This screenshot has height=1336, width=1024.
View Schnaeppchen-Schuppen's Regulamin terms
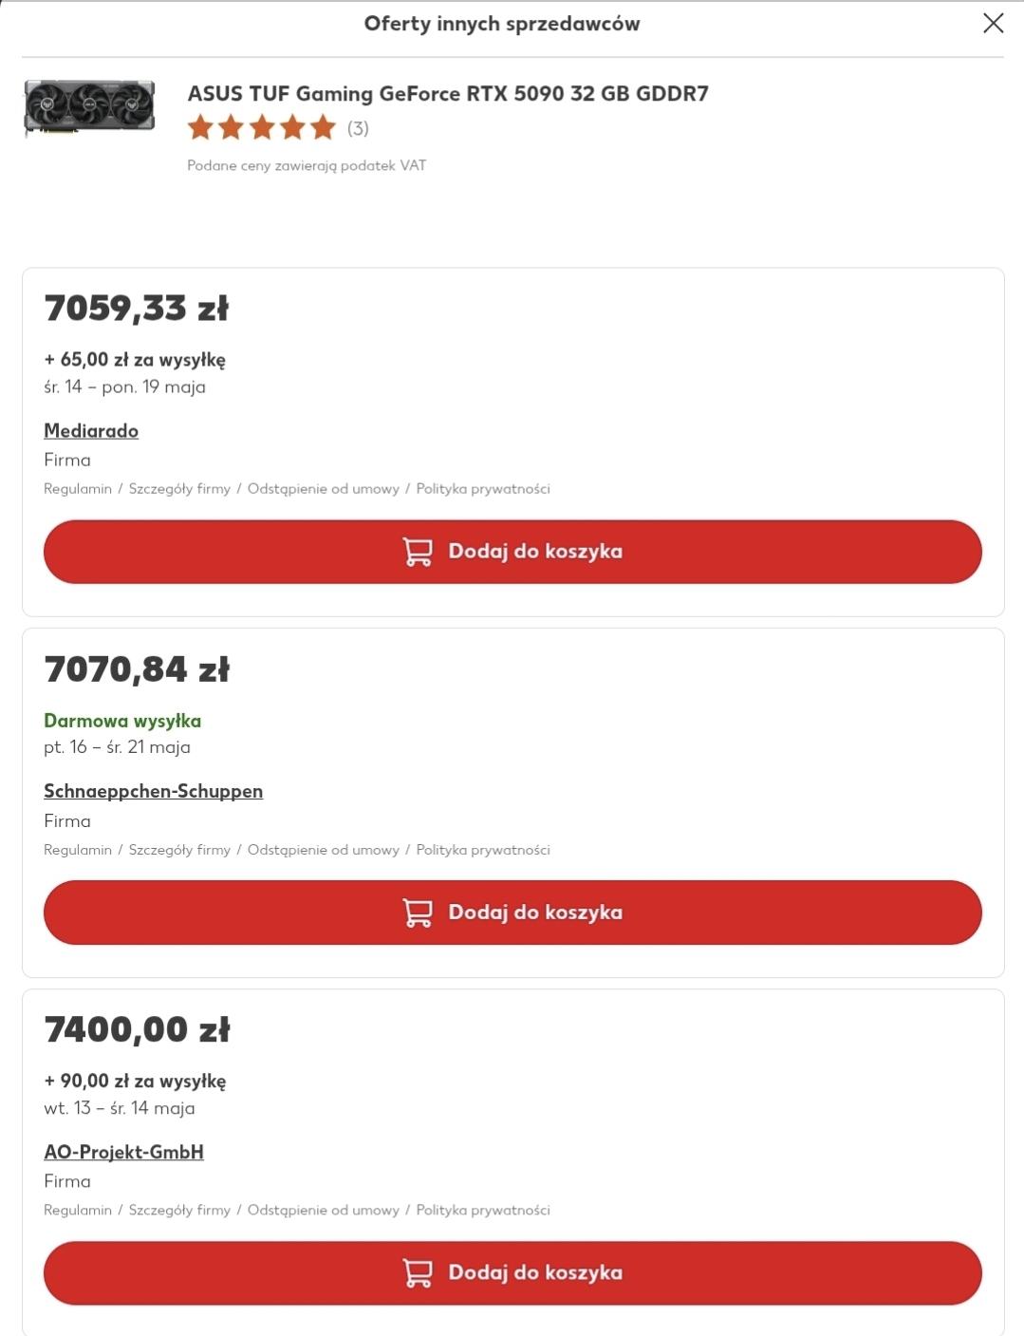click(x=78, y=850)
